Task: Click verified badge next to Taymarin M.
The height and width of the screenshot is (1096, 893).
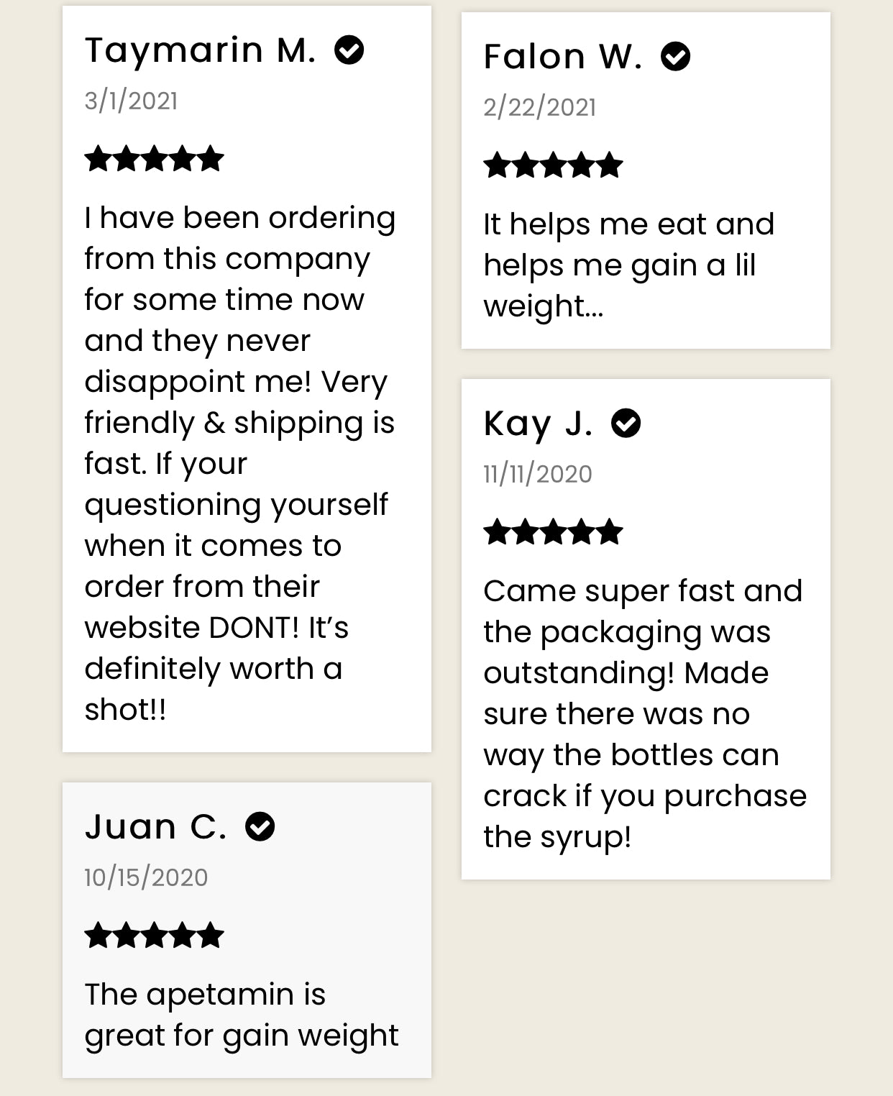Action: click(x=349, y=50)
